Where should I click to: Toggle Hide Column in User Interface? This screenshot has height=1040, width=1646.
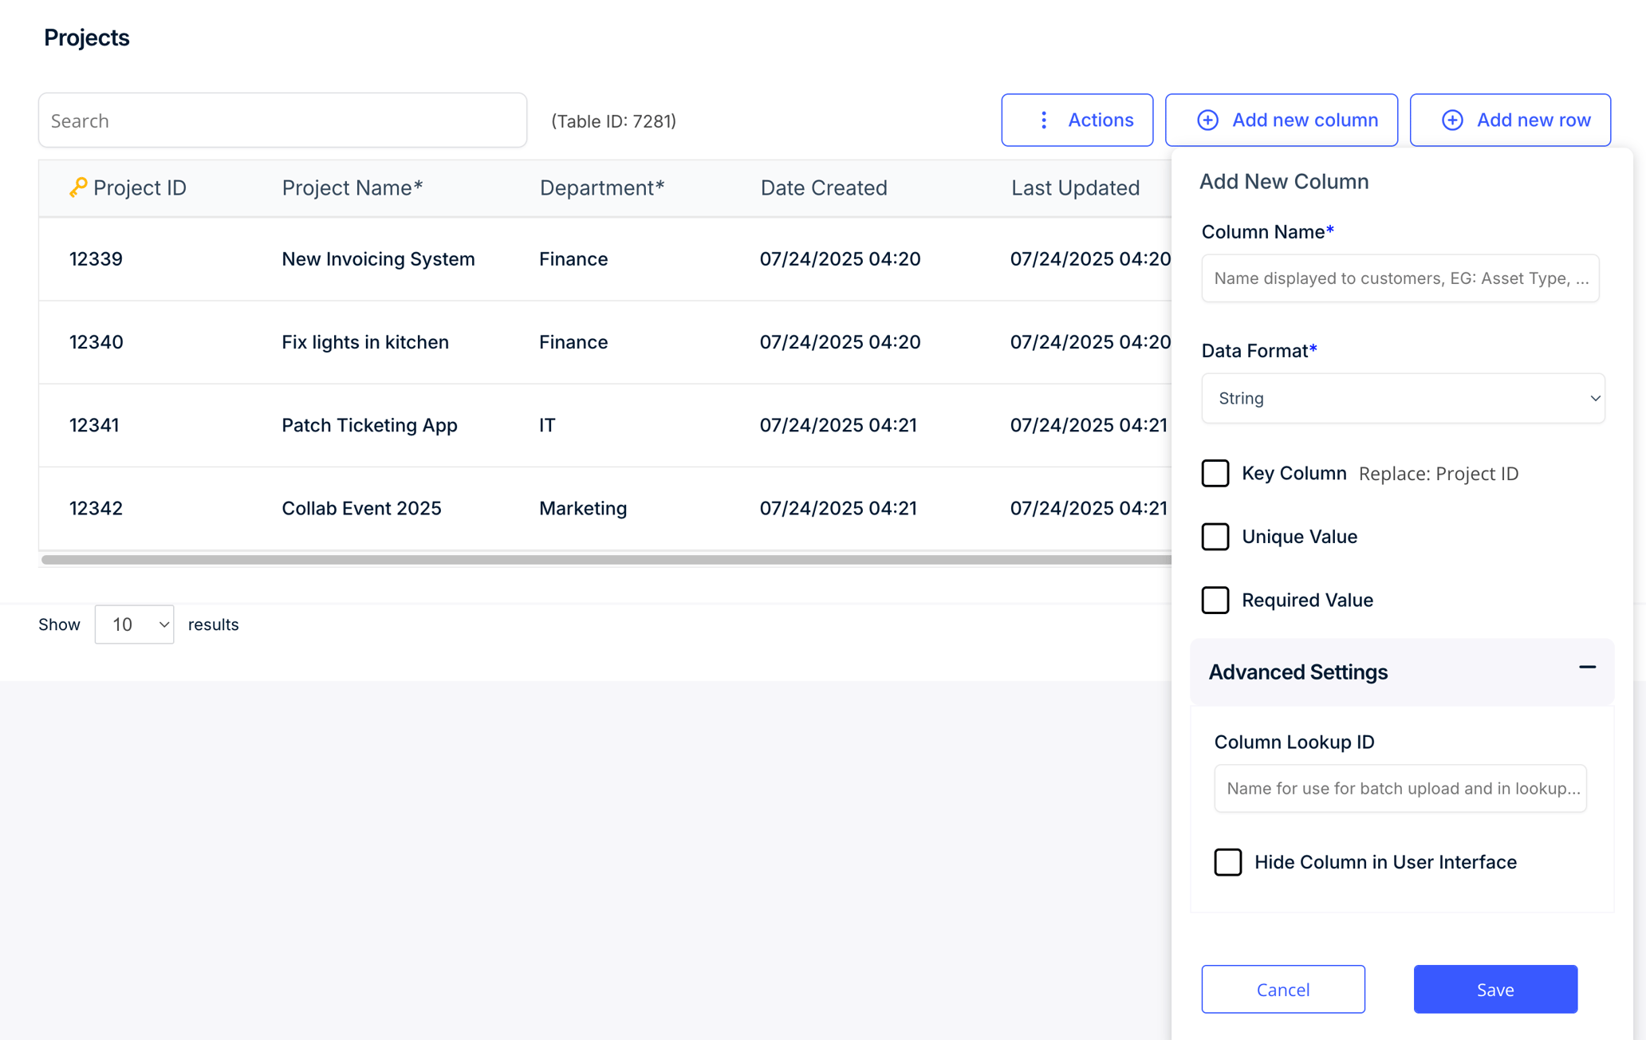pyautogui.click(x=1228, y=862)
